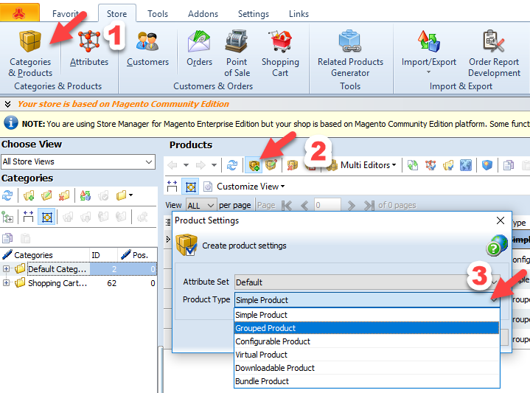Open the Attribute Set Default dropdown
Screen dimensions: 530x393
367,282
